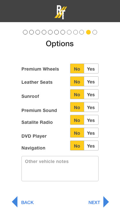Choose Yes for Satalite Radio
Image resolution: width=120 pixels, height=214 pixels.
click(91, 120)
